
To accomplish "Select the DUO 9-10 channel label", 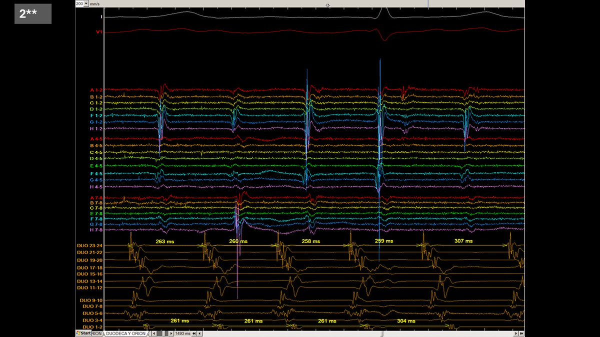I will tap(91, 300).
